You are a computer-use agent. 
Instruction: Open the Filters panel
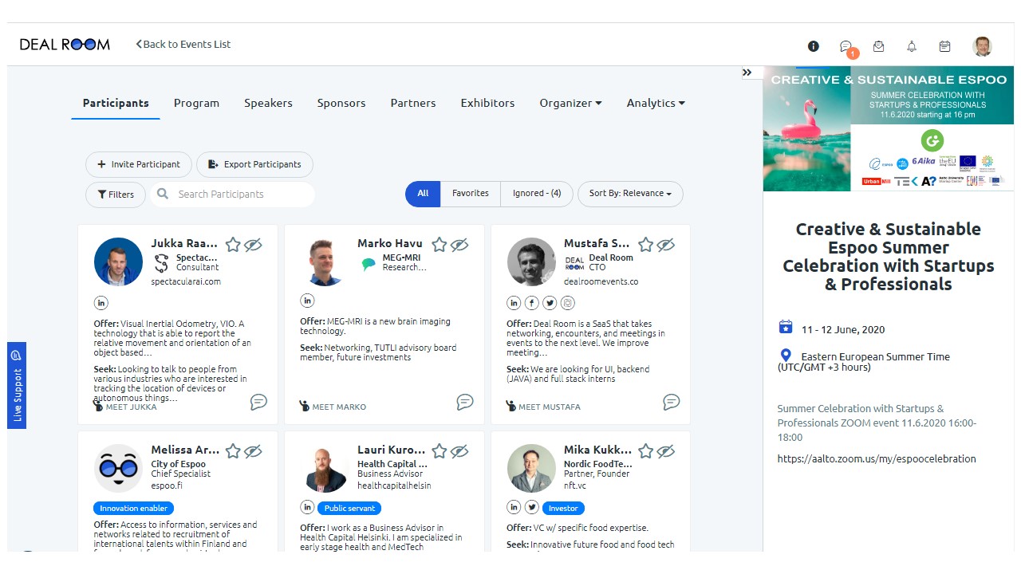[116, 195]
